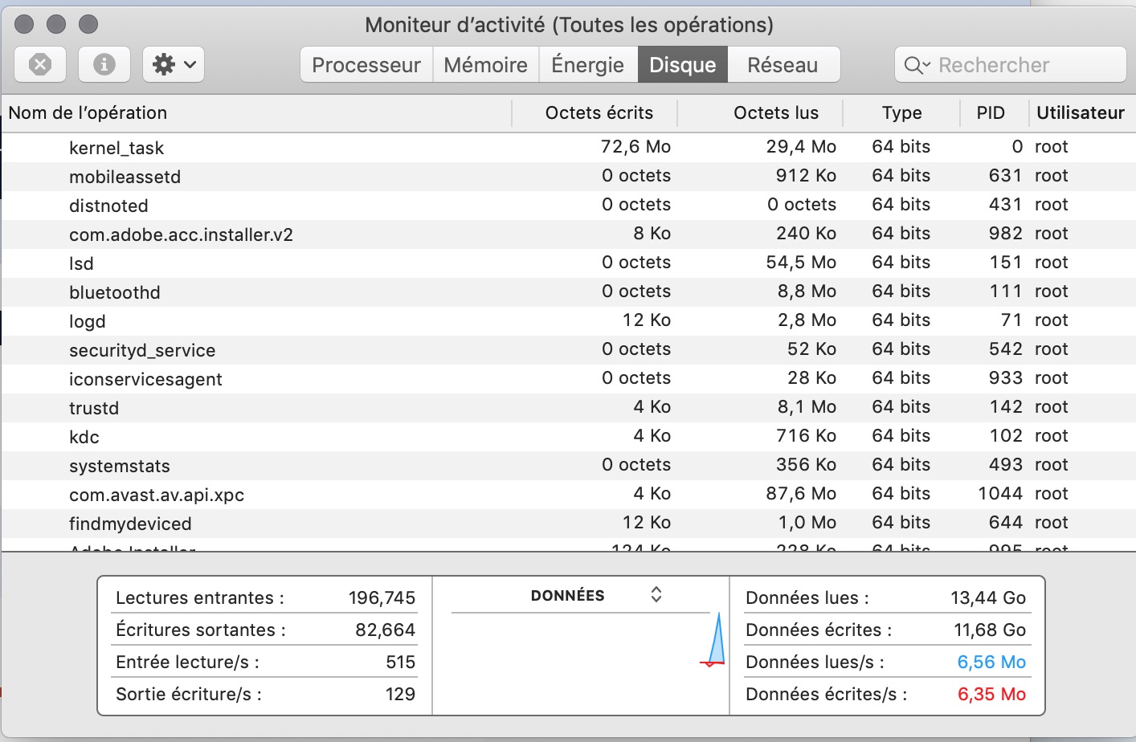Click the quit process stop icon

[x=40, y=64]
